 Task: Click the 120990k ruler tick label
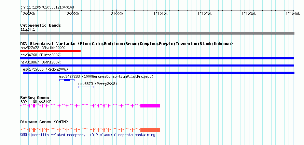[x=72, y=14]
